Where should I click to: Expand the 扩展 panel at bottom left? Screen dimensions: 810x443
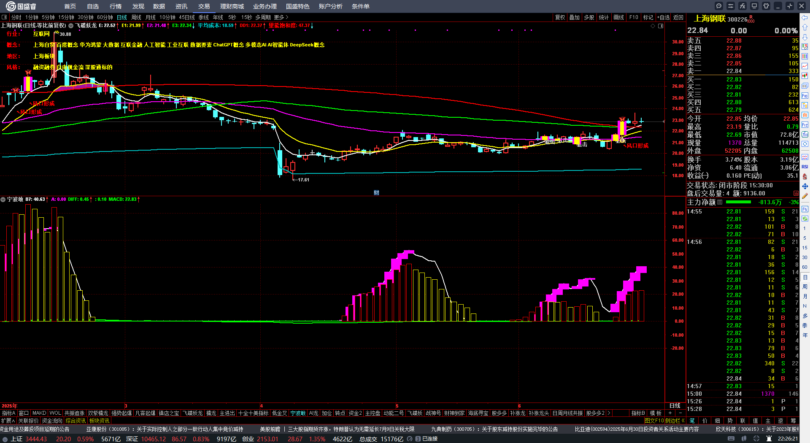pyautogui.click(x=8, y=421)
